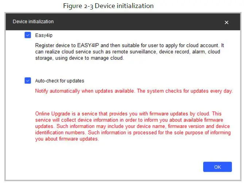This screenshot has width=244, height=183.
Task: Close the Device initialization dialog
Action: pos(226,22)
